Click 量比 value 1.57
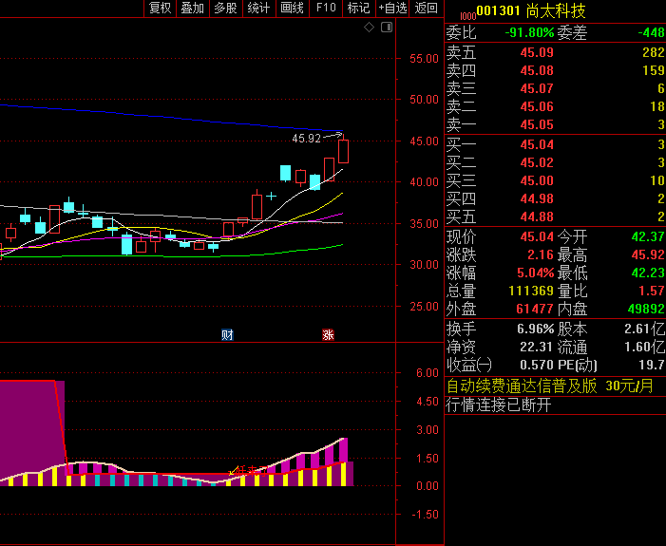This screenshot has height=546, width=666. 651,291
